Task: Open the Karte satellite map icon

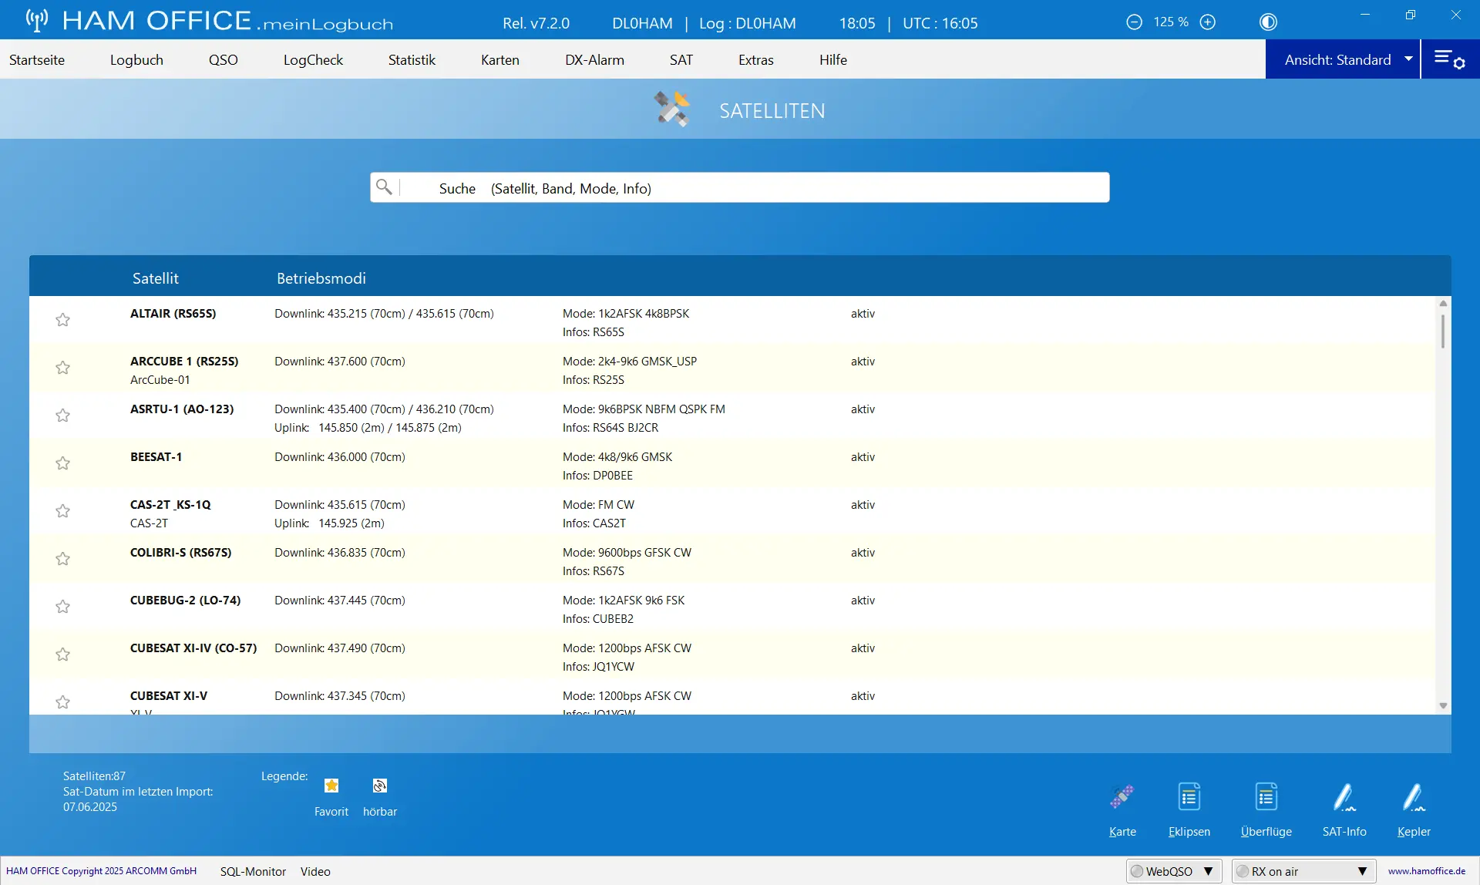Action: pos(1122,797)
